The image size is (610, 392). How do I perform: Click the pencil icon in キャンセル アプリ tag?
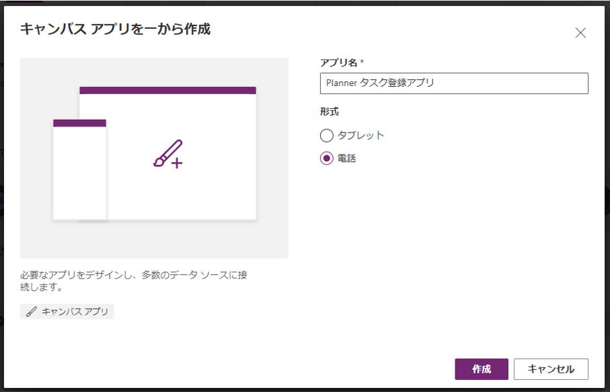point(31,312)
